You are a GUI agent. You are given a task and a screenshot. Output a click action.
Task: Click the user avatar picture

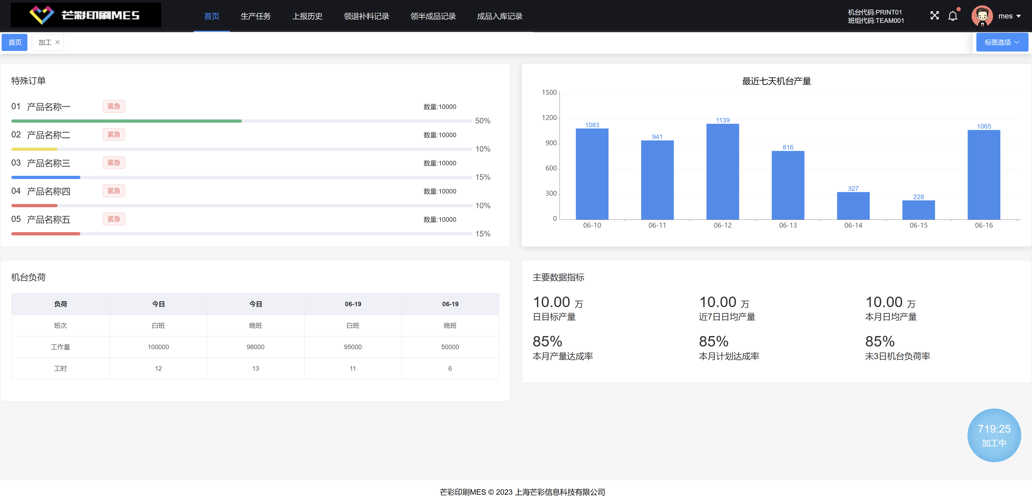tap(982, 16)
